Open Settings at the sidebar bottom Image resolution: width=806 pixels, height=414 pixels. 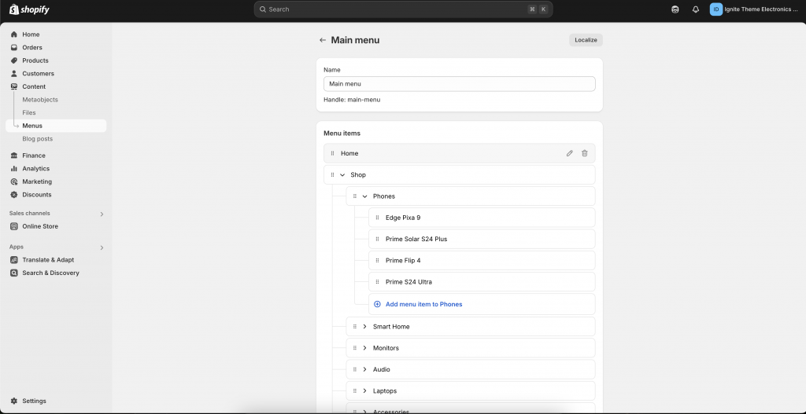click(34, 401)
